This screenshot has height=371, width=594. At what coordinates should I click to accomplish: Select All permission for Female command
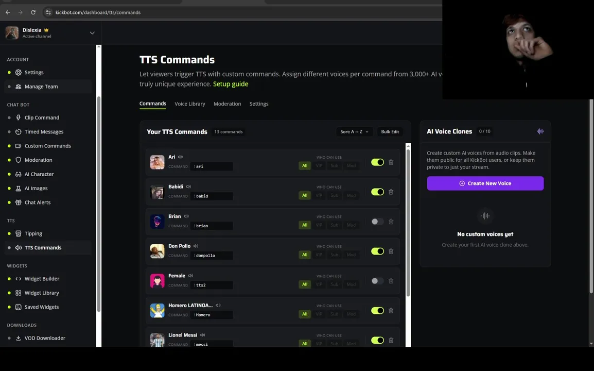point(305,284)
